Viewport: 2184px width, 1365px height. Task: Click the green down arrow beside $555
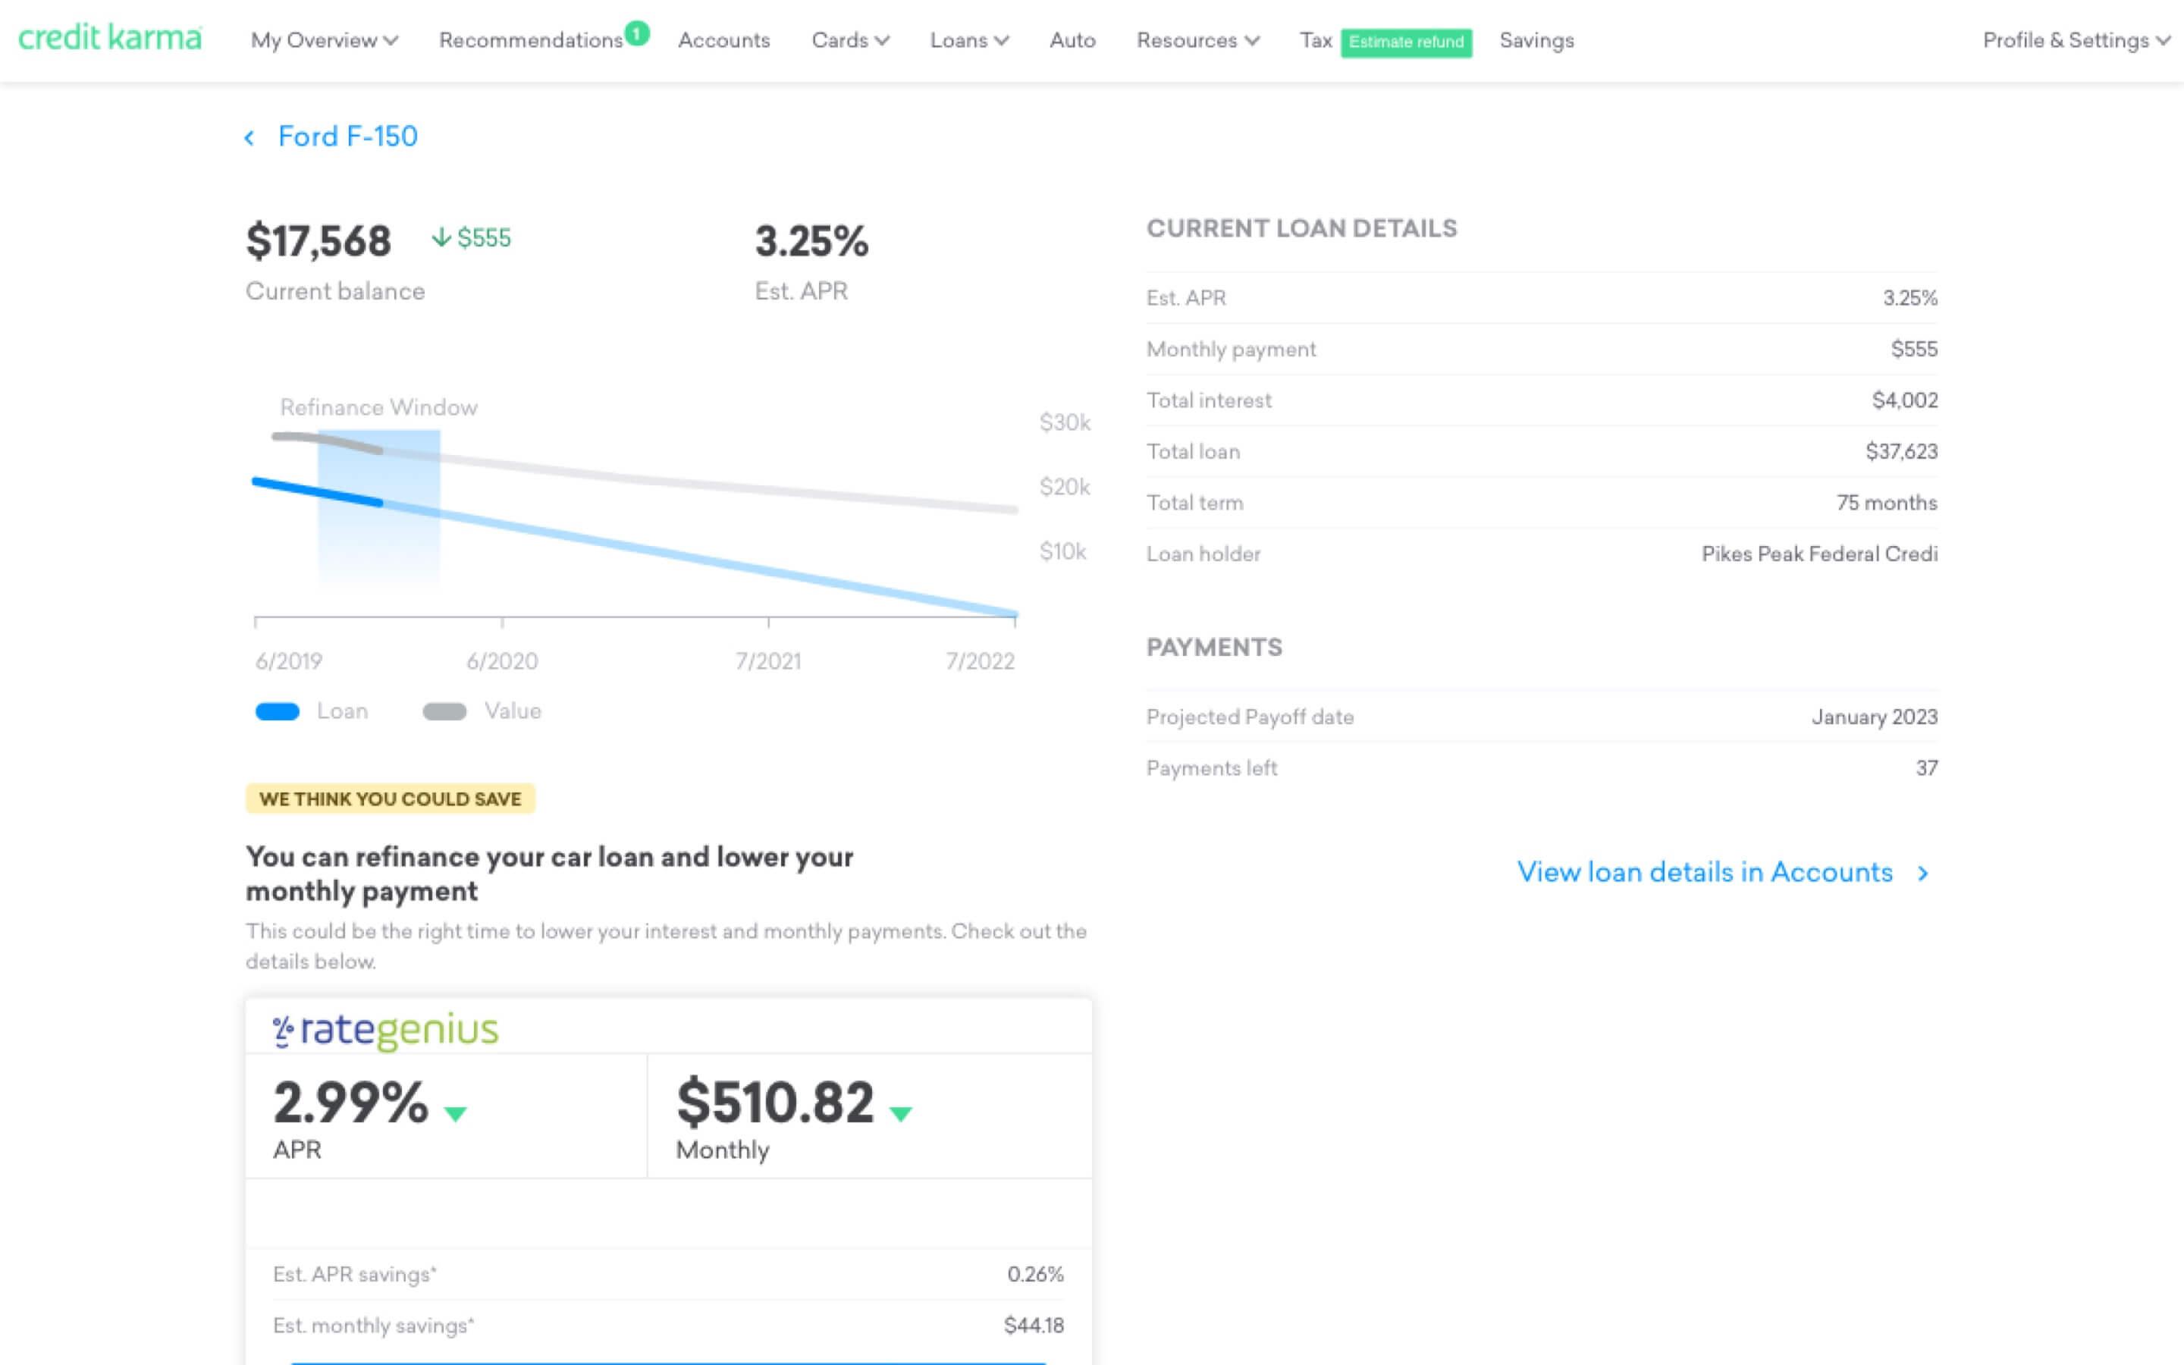pos(441,237)
